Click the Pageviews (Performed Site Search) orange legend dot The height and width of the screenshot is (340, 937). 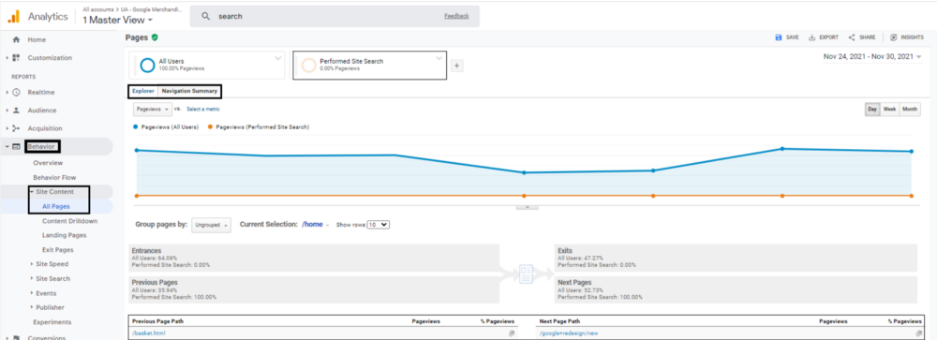(210, 127)
